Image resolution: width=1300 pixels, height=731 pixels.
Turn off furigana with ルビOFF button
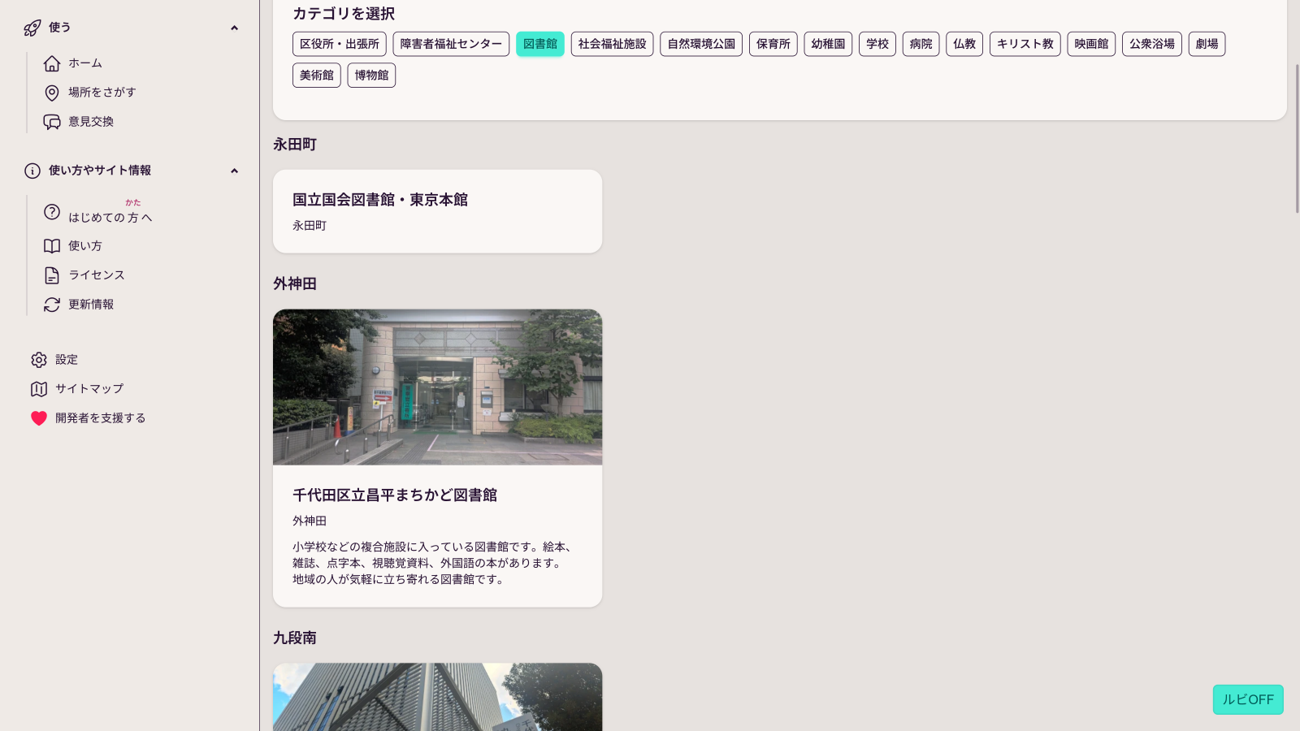tap(1248, 699)
